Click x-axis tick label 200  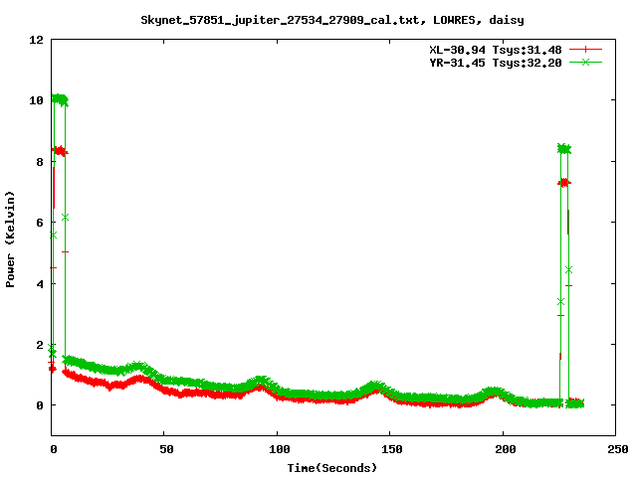click(505, 449)
